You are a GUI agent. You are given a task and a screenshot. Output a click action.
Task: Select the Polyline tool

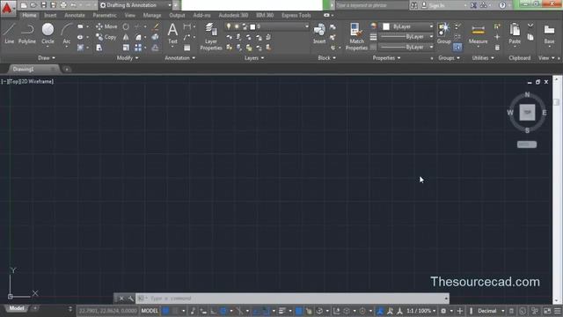point(27,33)
